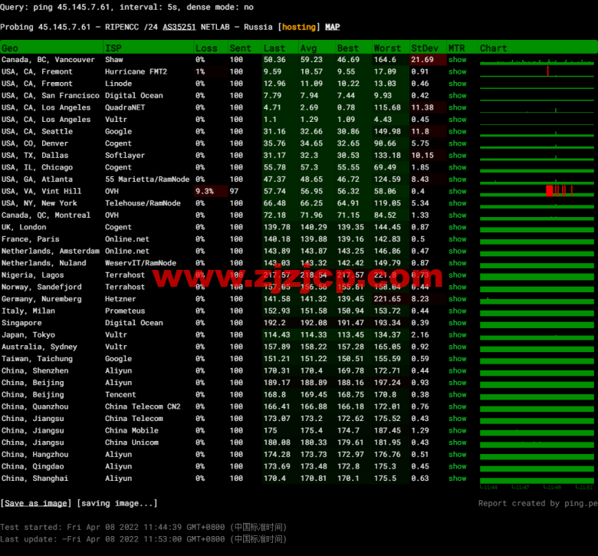The height and width of the screenshot is (556, 598).
Task: Click the Worst column header
Action: coord(387,48)
